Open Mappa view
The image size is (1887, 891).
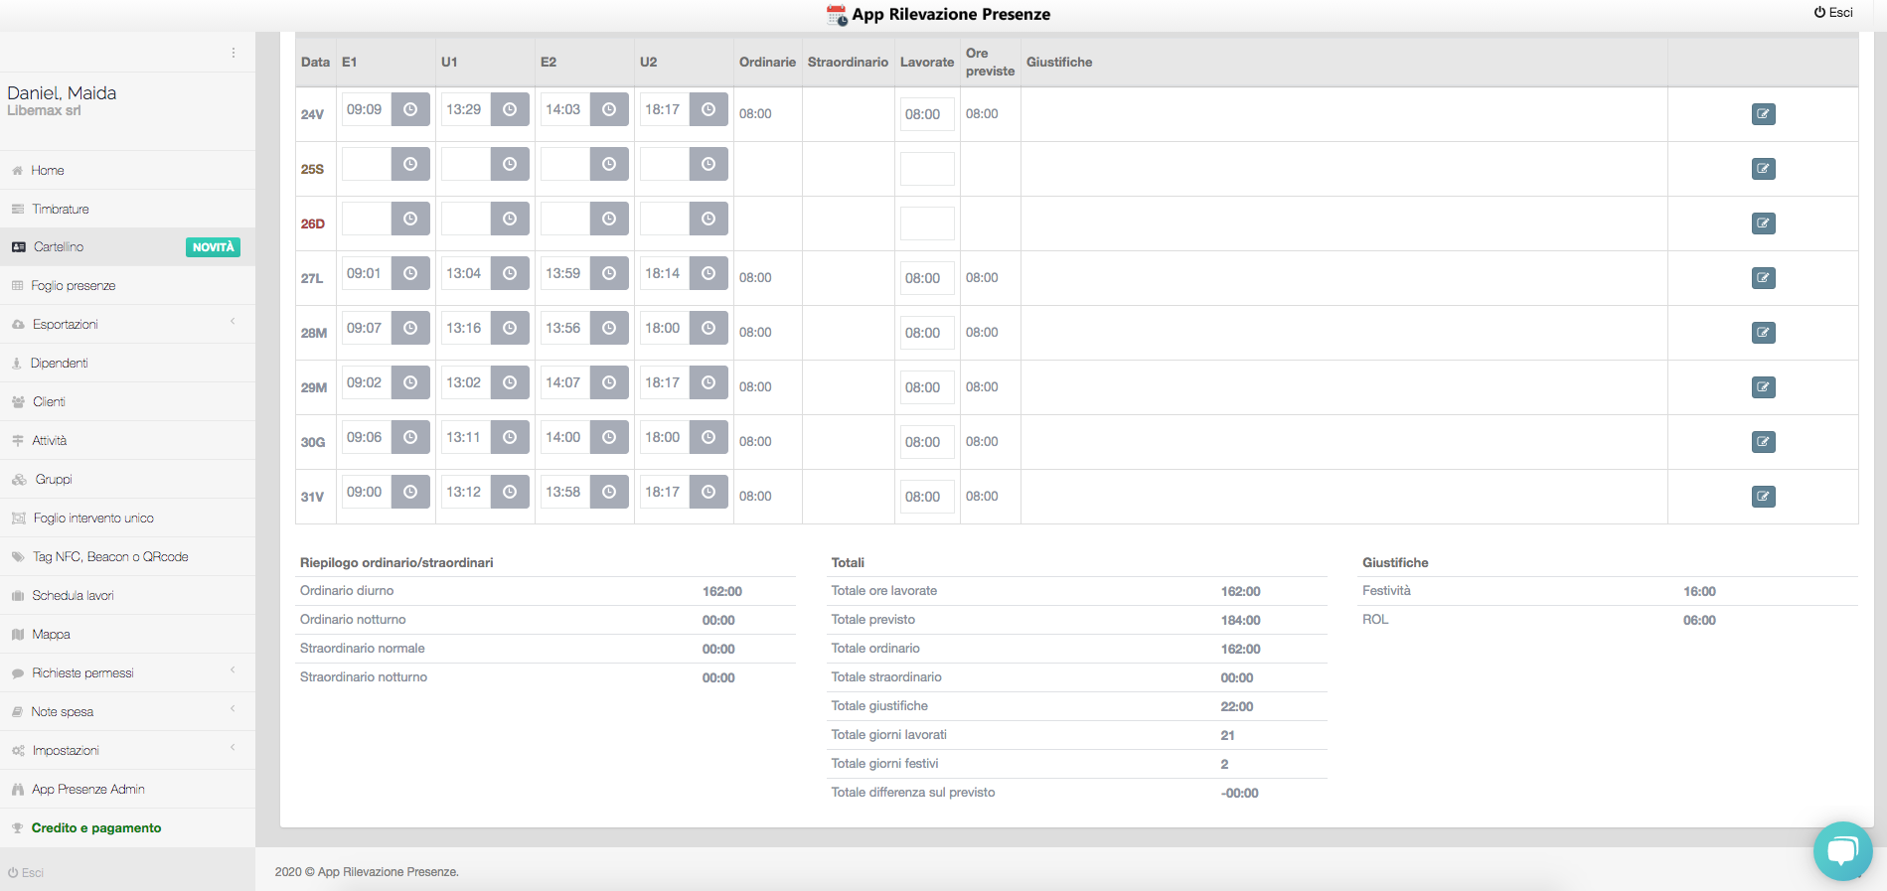[x=127, y=634]
